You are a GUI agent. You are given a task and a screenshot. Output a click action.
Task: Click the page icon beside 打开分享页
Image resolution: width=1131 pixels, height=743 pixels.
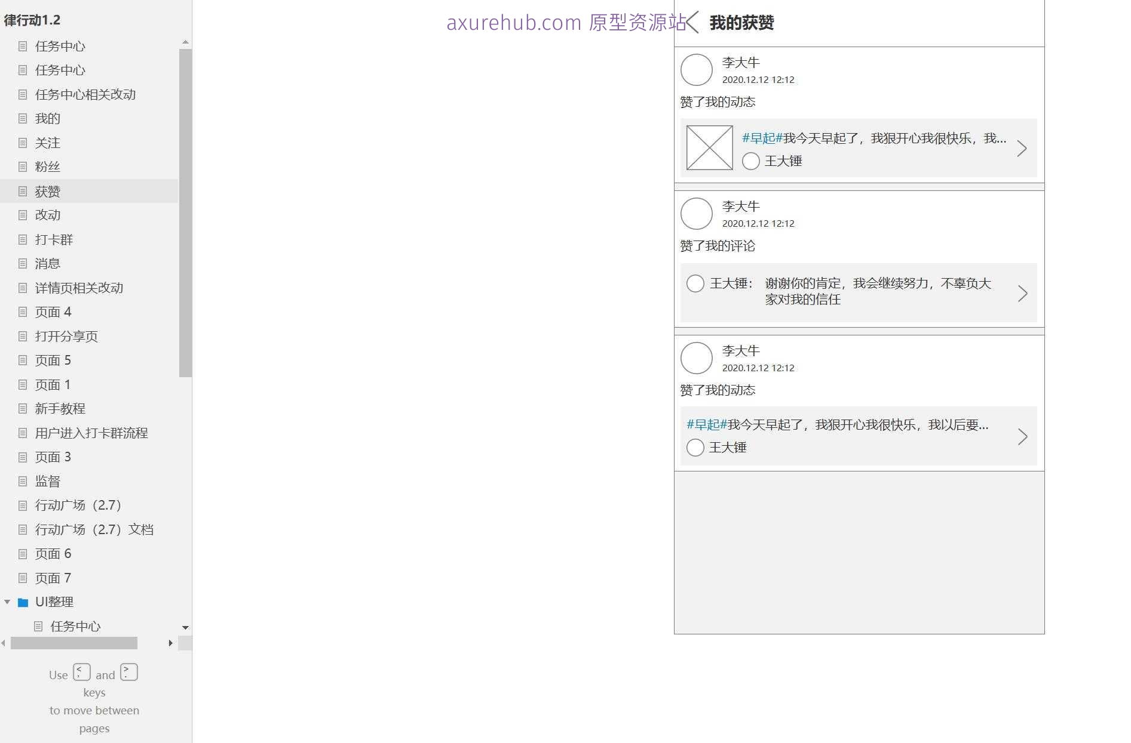point(22,336)
